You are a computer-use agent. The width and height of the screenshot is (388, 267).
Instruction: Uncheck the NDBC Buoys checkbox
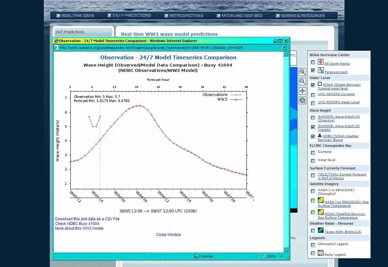click(313, 137)
